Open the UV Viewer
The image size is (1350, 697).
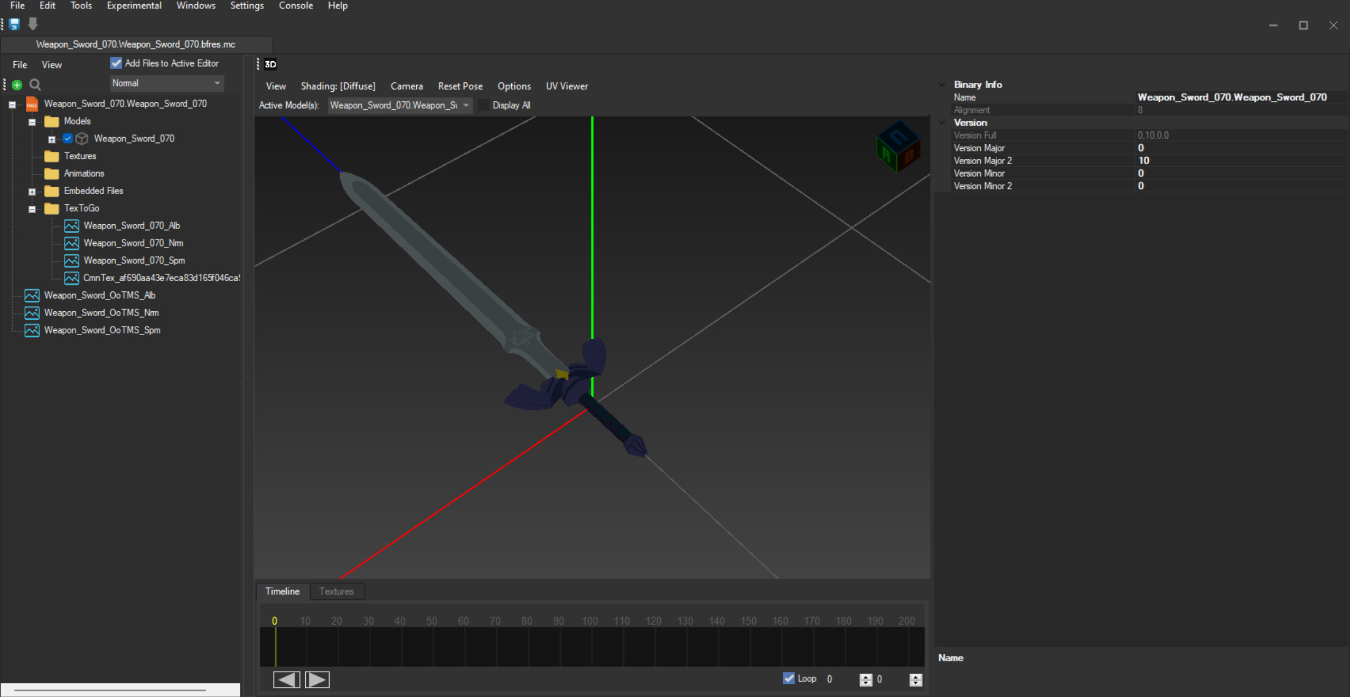pyautogui.click(x=566, y=86)
